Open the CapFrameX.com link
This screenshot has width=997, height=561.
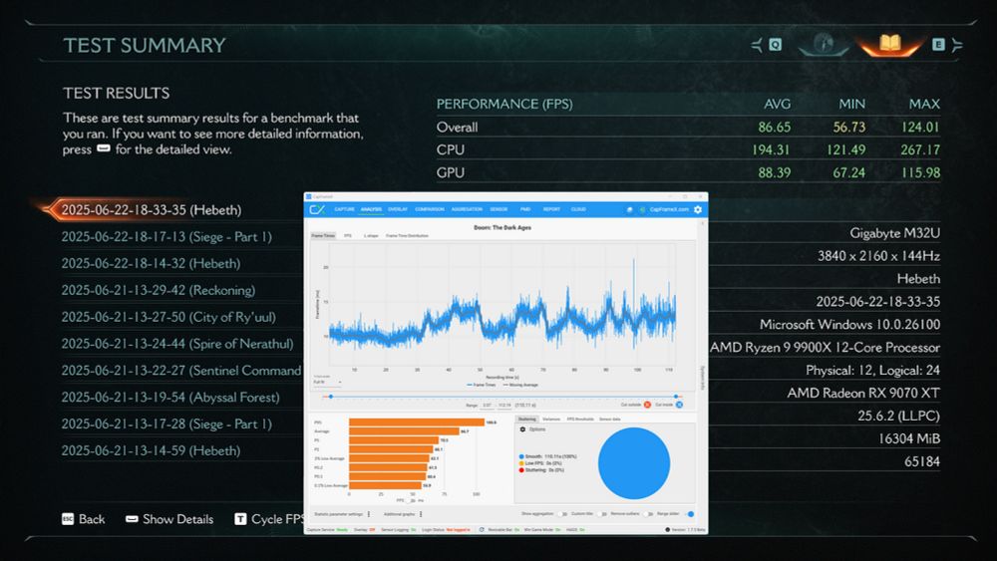669,209
